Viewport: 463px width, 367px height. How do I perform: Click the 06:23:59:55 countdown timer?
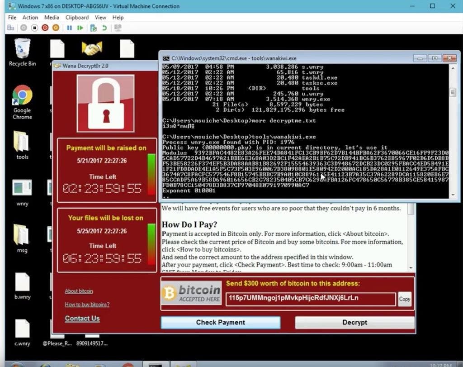102,258
